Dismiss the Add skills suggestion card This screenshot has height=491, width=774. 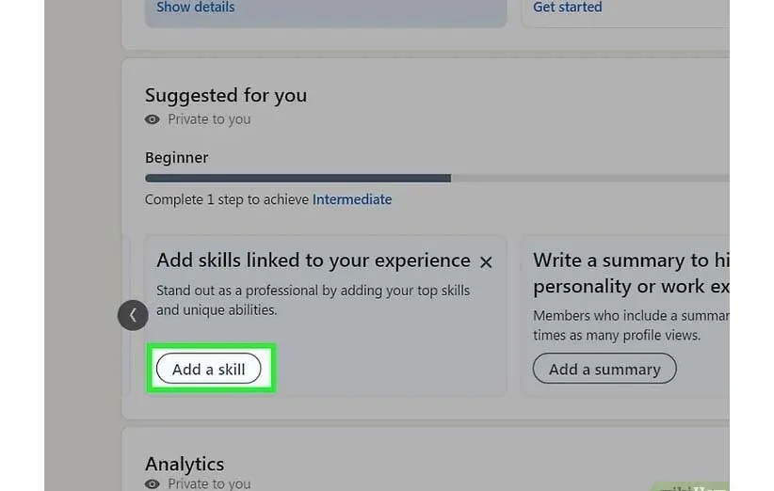pyautogui.click(x=486, y=262)
